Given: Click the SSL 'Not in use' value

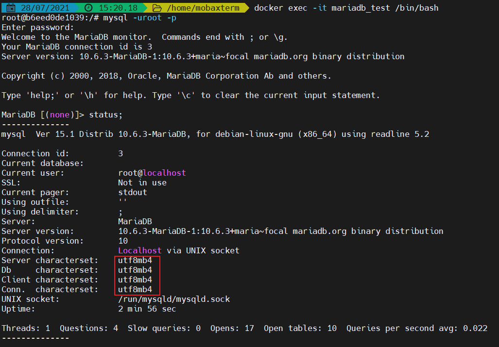Looking at the screenshot, I should 142,182.
